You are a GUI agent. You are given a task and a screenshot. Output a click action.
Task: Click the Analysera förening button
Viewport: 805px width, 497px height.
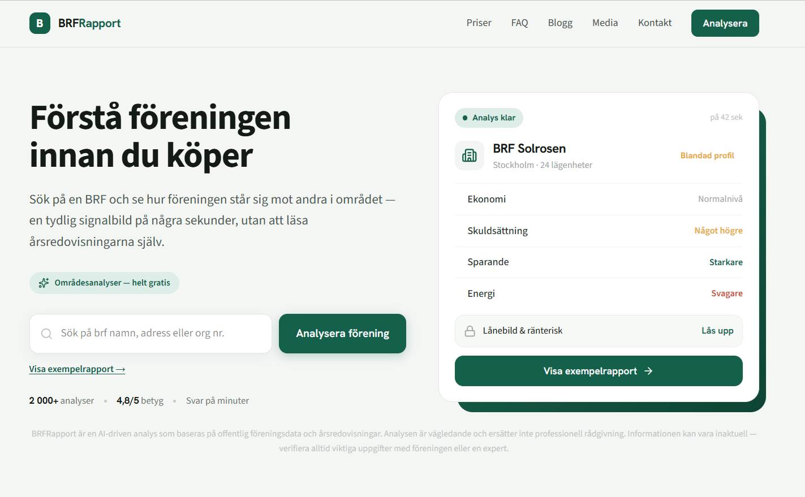(342, 334)
